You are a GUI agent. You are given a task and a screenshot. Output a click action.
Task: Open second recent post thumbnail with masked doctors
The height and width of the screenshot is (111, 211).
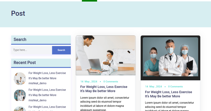click(20, 95)
